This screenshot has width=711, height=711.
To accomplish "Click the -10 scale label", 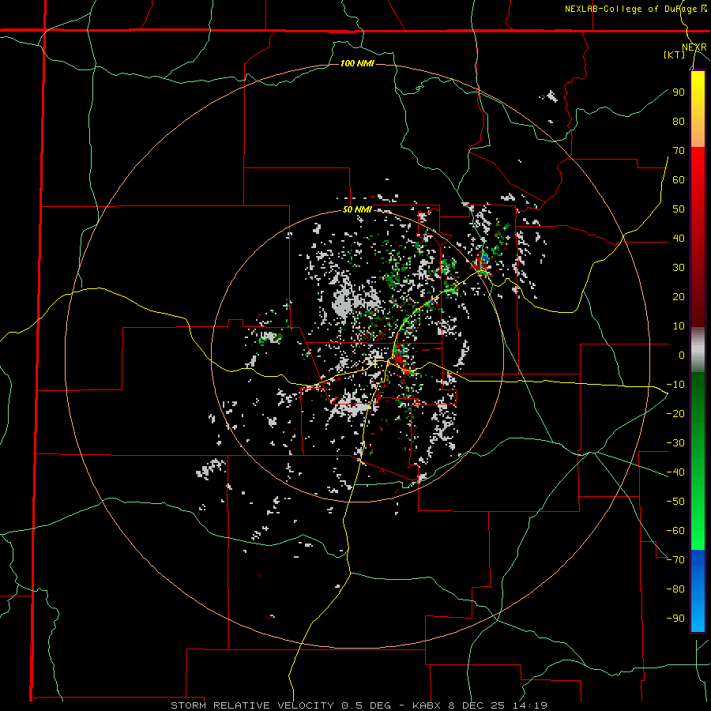I will coord(675,385).
